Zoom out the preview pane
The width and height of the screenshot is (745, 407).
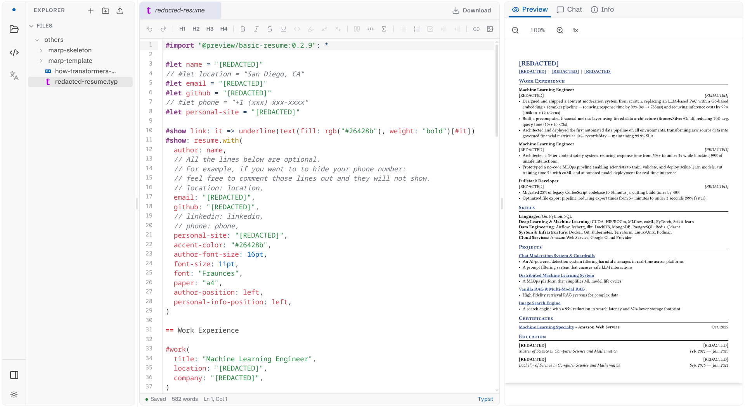coord(515,30)
